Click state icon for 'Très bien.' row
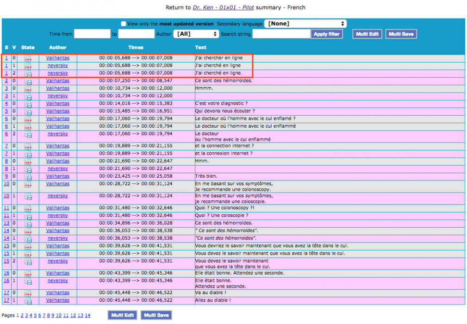 28,176
